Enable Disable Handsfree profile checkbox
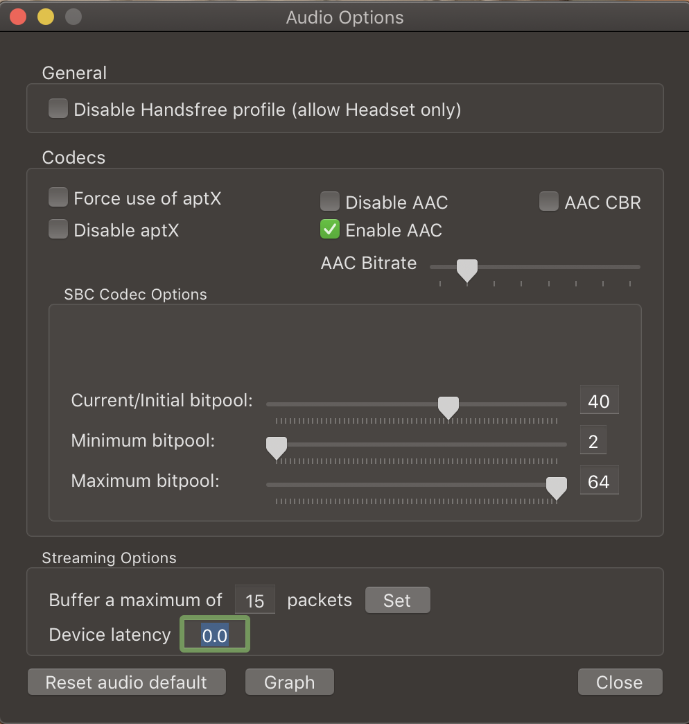 coord(58,108)
